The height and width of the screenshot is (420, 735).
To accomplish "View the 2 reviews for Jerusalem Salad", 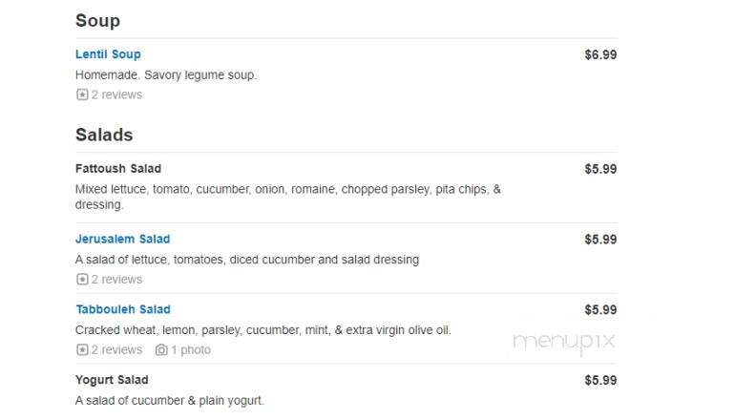I will [116, 280].
